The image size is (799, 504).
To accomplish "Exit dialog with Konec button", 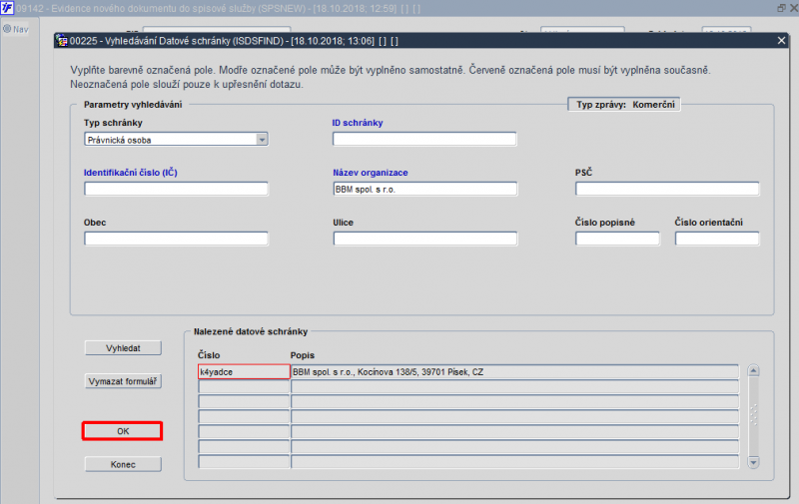I will (x=123, y=464).
